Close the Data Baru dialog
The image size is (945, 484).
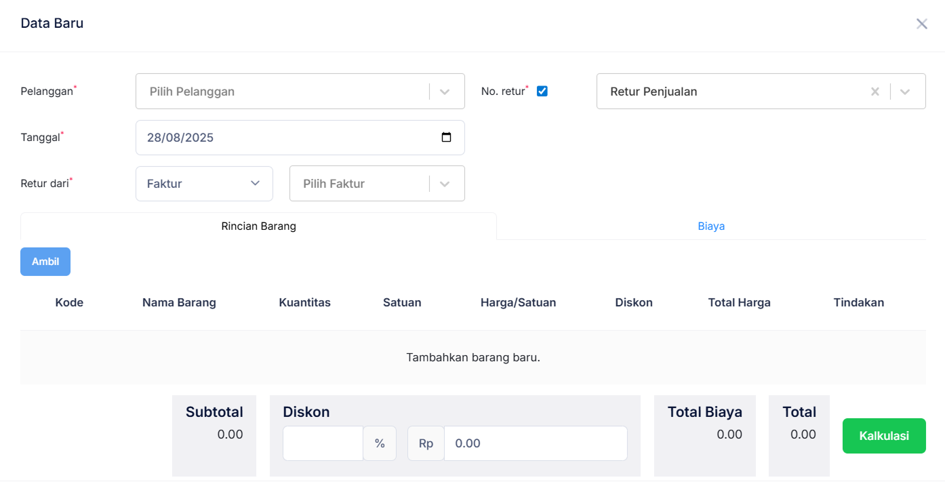[921, 24]
